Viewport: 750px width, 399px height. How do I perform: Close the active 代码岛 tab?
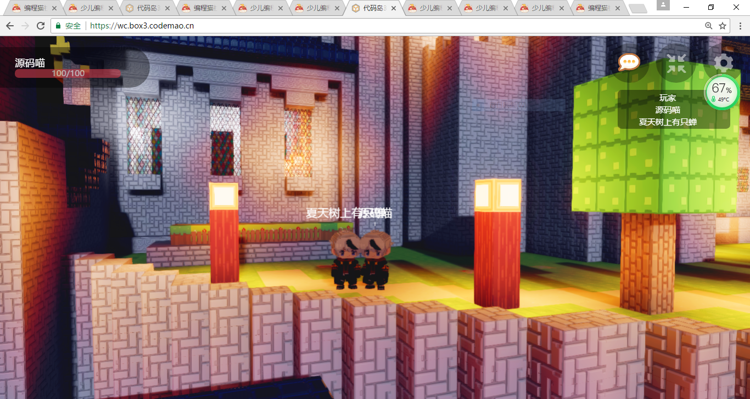tap(394, 8)
